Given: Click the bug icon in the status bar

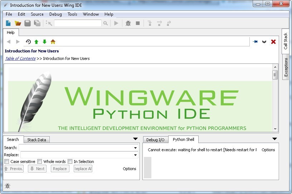Looking at the screenshot, I should pyautogui.click(x=8, y=186).
